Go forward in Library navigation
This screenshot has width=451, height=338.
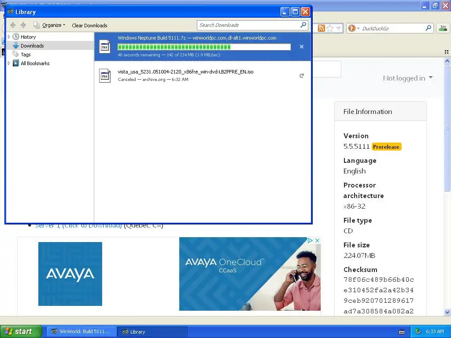coord(23,25)
